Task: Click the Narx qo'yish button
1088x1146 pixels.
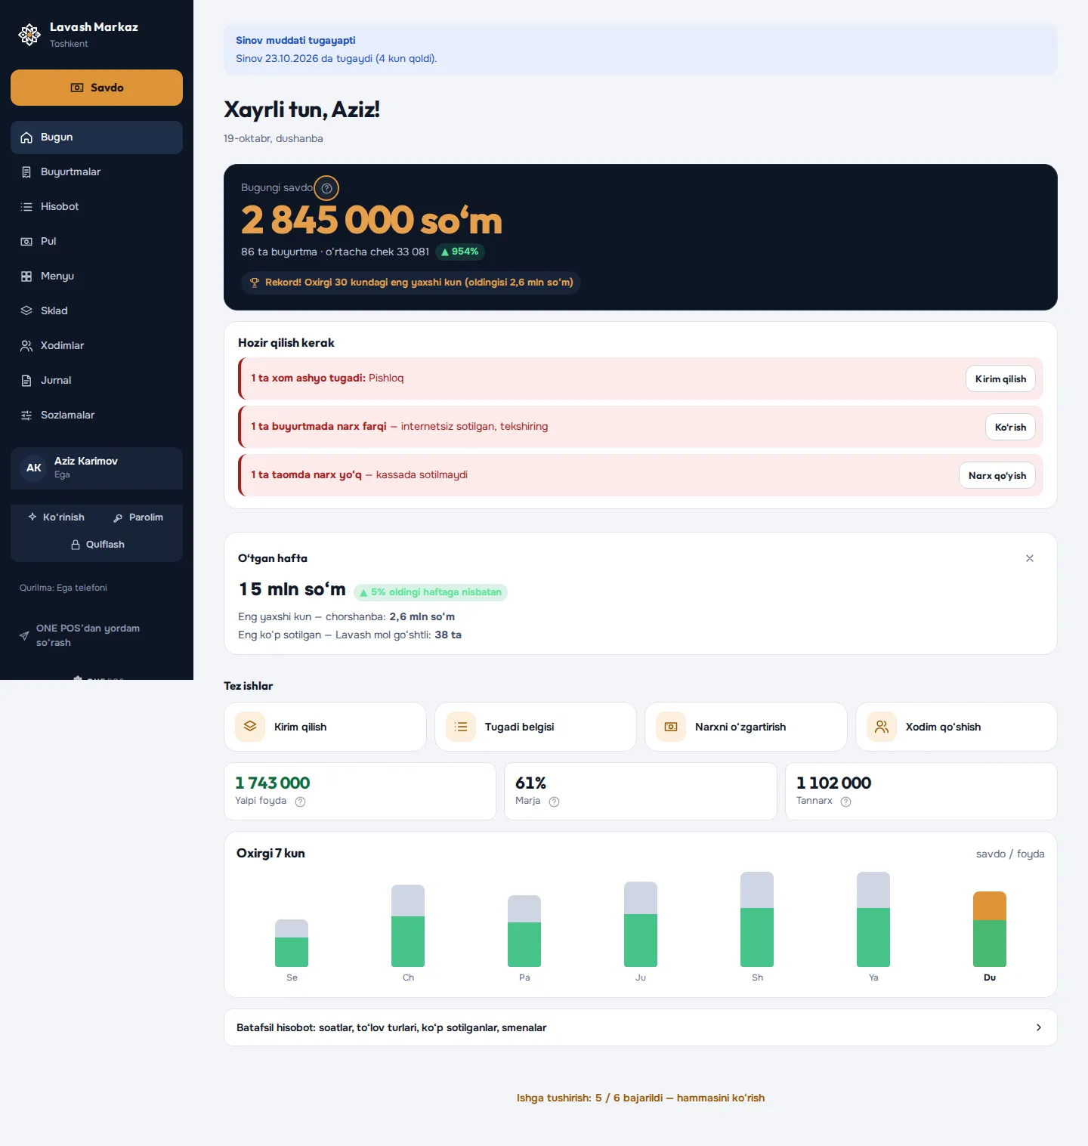Action: point(997,475)
